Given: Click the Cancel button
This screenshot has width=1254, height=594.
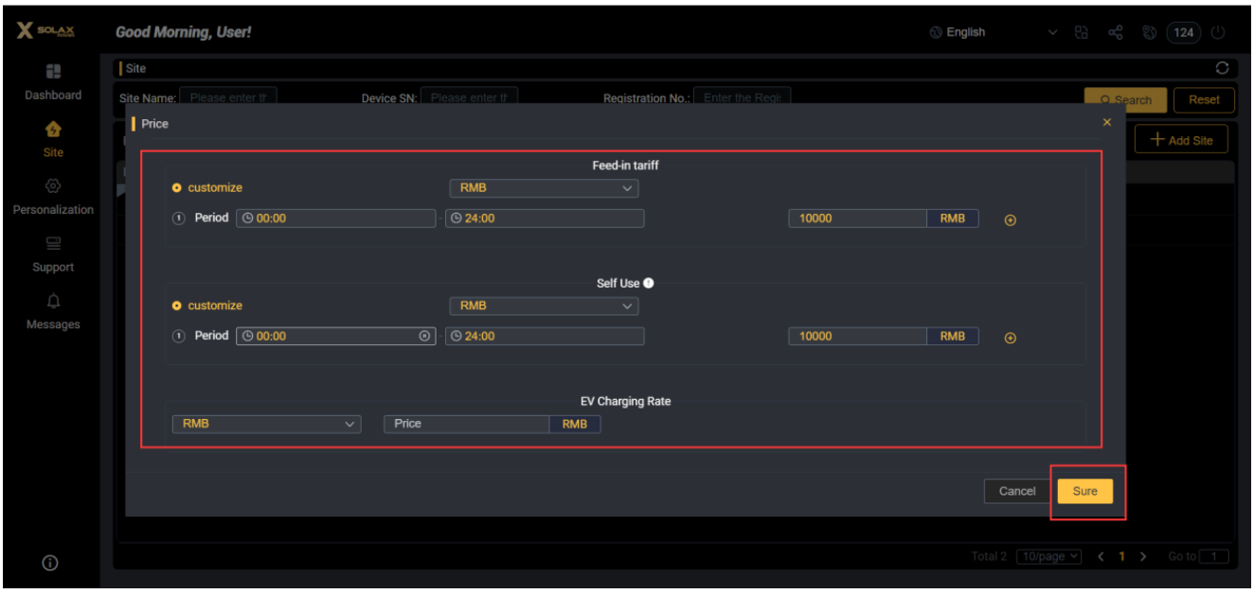Looking at the screenshot, I should [x=1017, y=491].
